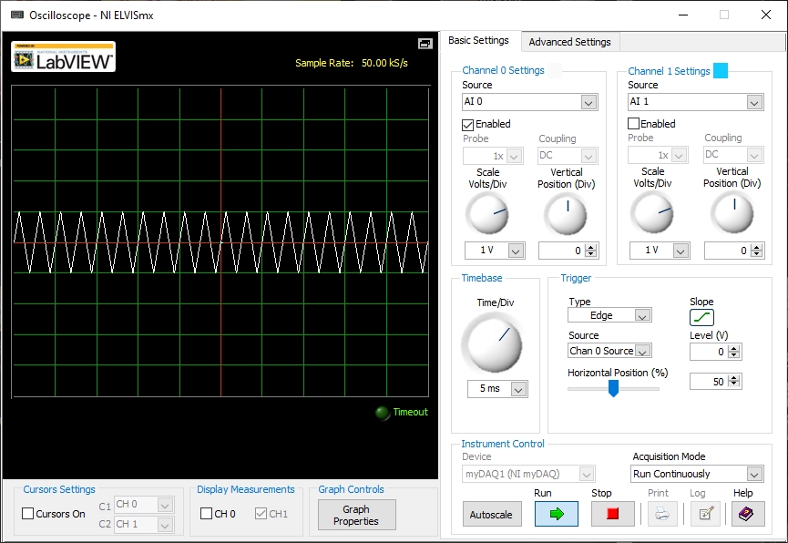Click the graph pop-out icon above plot
The image size is (788, 543).
pyautogui.click(x=425, y=44)
